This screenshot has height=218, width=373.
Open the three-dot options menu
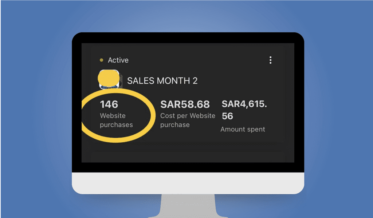pyautogui.click(x=271, y=60)
